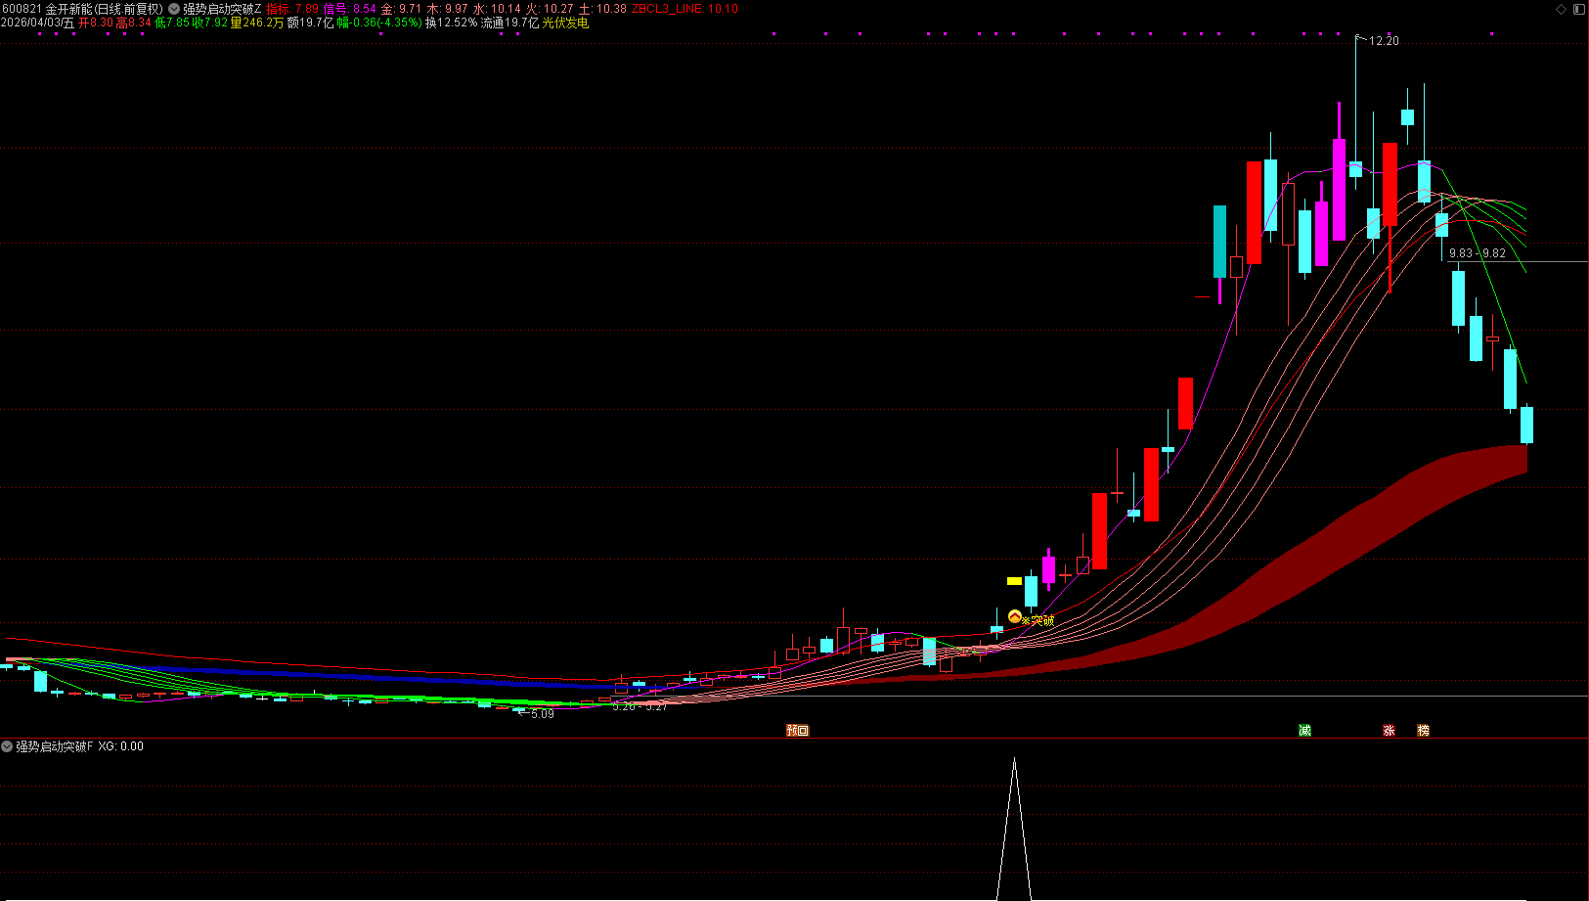This screenshot has width=1589, height=901.
Task: Click the 12.20 high price flag marker
Action: [x=1377, y=41]
